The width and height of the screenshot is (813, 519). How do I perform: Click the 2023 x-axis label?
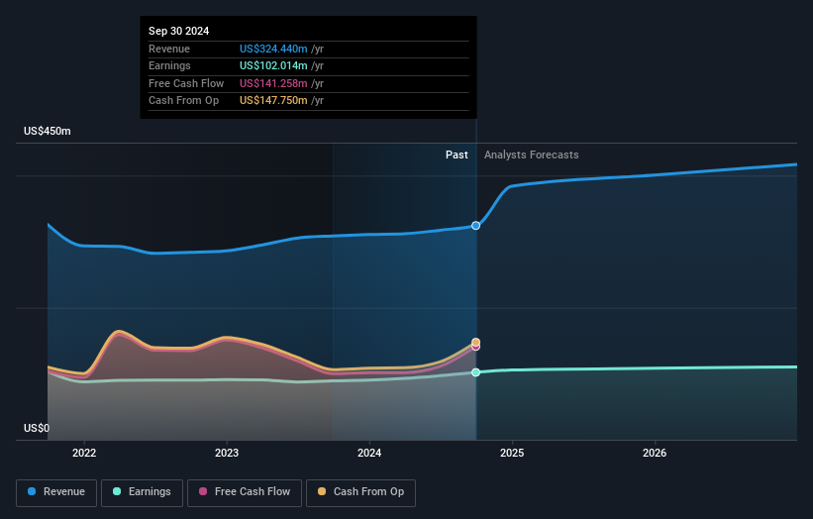click(227, 453)
